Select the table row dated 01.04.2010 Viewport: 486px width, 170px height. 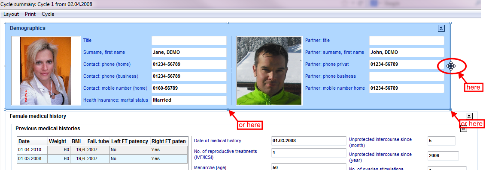(x=102, y=150)
